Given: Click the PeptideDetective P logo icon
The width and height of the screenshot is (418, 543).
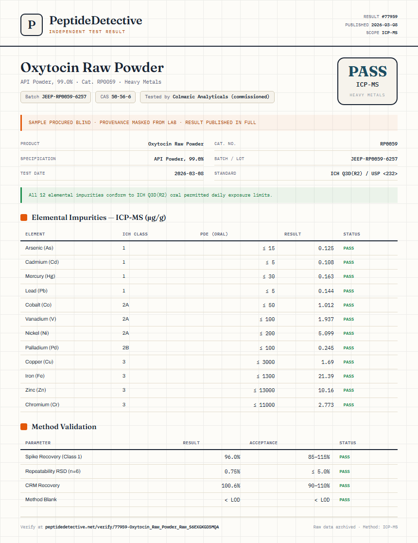Looking at the screenshot, I should (32, 25).
